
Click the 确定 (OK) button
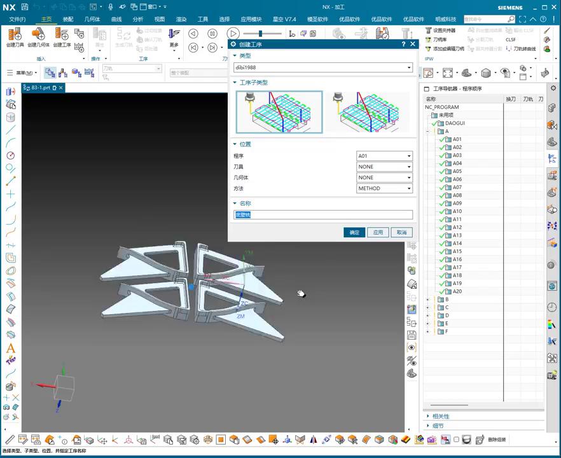coord(354,232)
